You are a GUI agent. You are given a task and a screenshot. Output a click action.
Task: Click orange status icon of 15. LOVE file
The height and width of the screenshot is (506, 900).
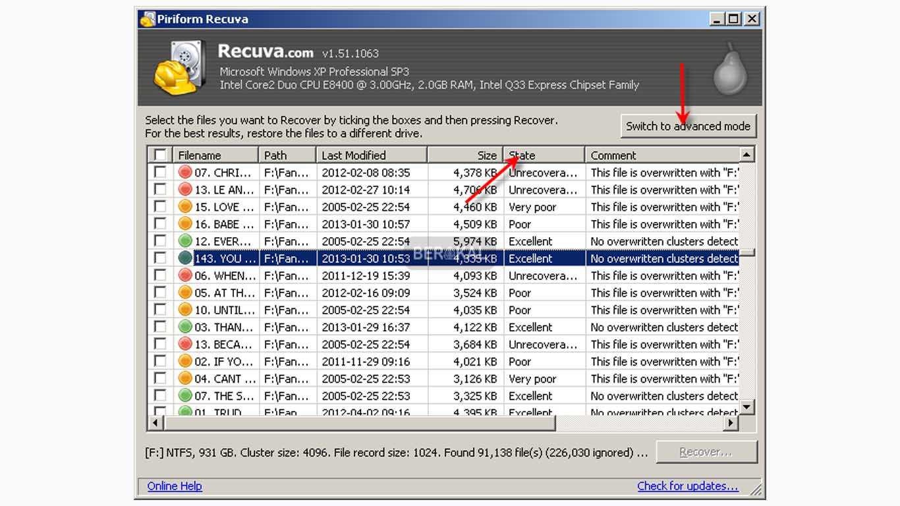pyautogui.click(x=185, y=207)
